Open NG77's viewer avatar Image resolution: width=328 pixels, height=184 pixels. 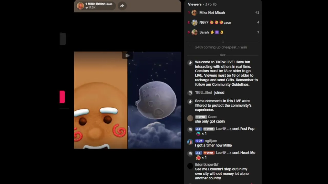(x=194, y=22)
